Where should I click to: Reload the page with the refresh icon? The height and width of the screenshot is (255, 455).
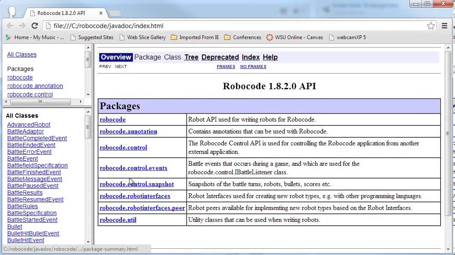35,26
